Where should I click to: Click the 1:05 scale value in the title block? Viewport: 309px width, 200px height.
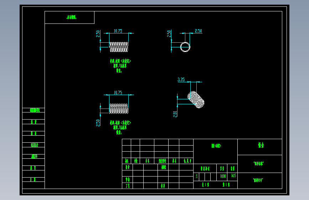233,175
